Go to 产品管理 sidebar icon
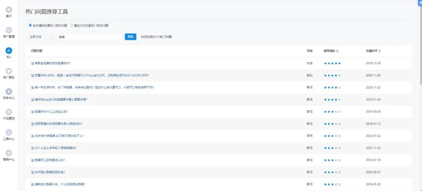The height and width of the screenshot is (191, 422). coord(9,112)
